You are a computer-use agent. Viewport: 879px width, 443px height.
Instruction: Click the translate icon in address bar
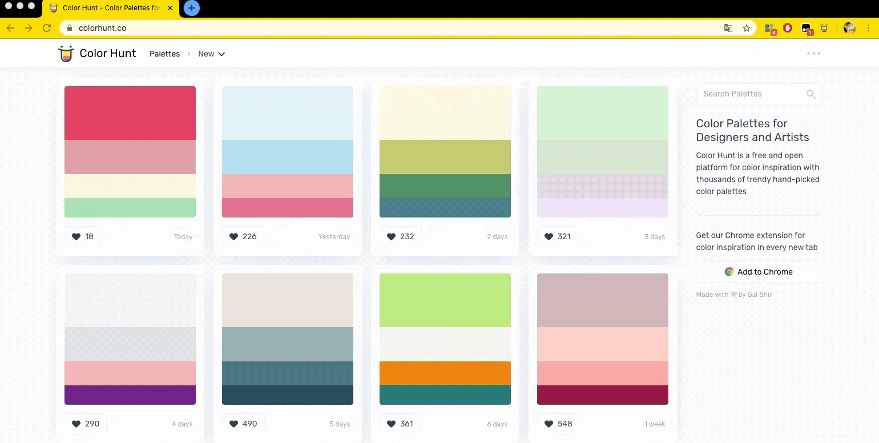point(728,28)
